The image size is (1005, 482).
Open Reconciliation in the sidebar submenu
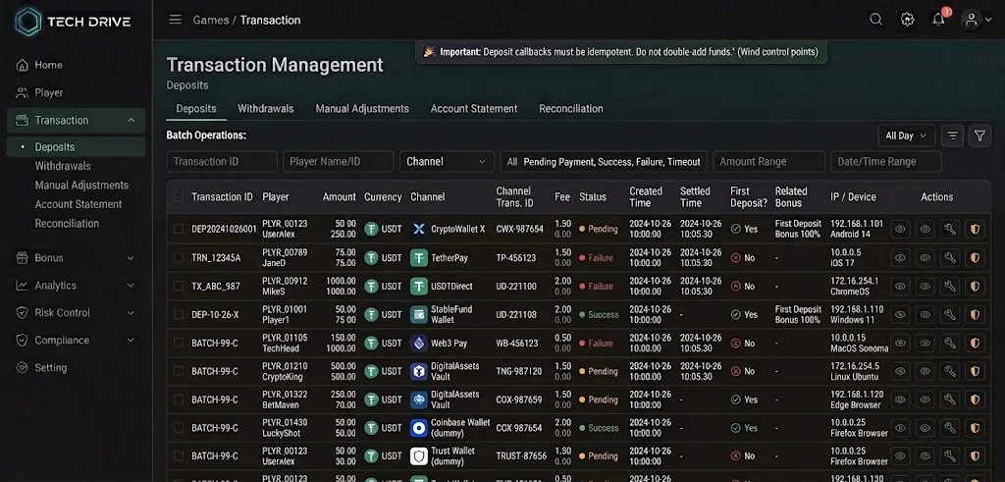pyautogui.click(x=67, y=224)
